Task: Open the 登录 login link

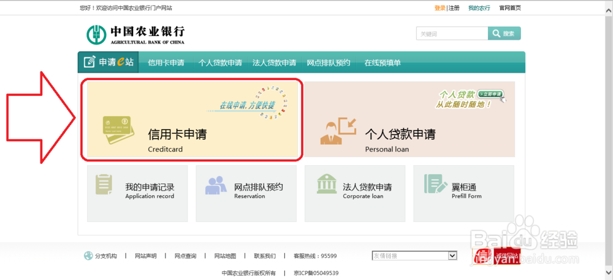Action: point(440,8)
